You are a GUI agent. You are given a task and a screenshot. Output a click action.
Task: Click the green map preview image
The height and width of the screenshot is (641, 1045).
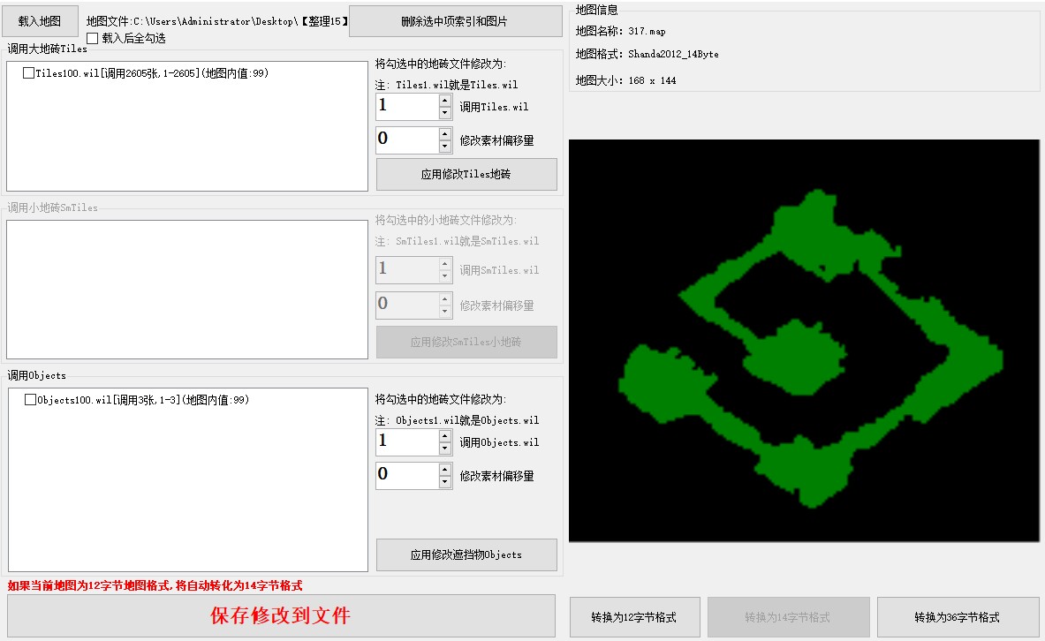[804, 340]
